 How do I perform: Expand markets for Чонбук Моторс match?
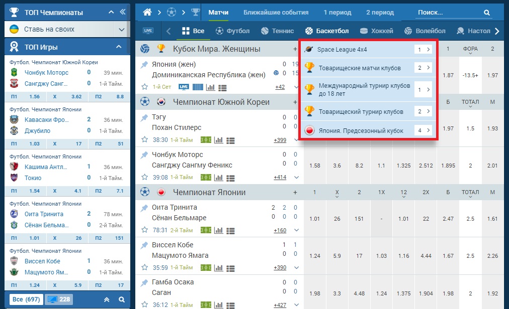click(296, 177)
